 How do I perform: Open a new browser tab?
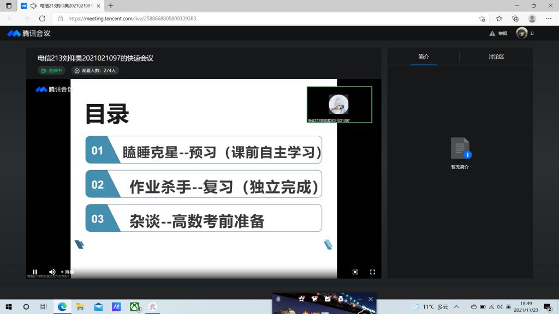pos(111,5)
